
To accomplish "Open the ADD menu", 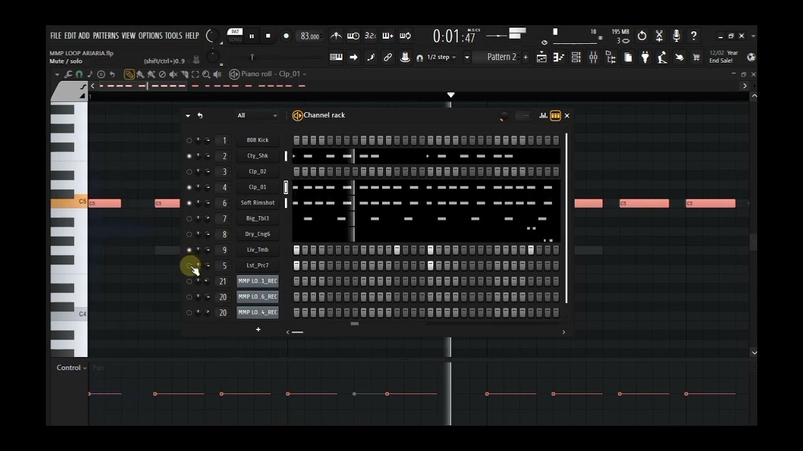I will coord(84,36).
